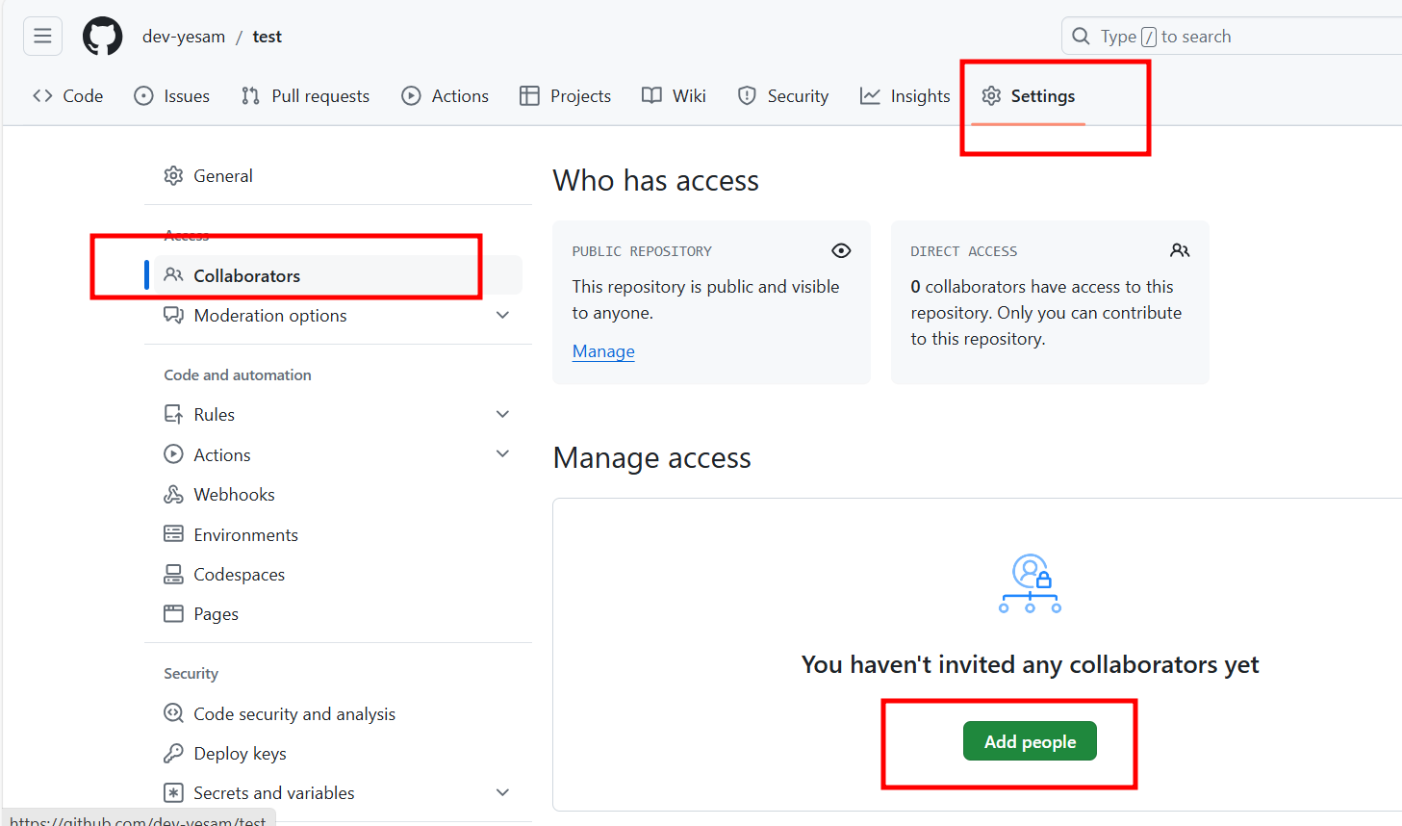Click the search magnifier icon
1402x826 pixels.
click(x=1081, y=37)
